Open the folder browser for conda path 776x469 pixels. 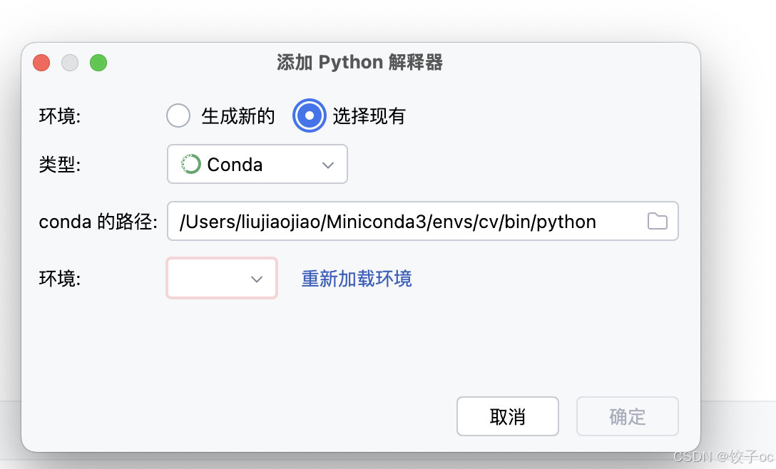(x=657, y=222)
